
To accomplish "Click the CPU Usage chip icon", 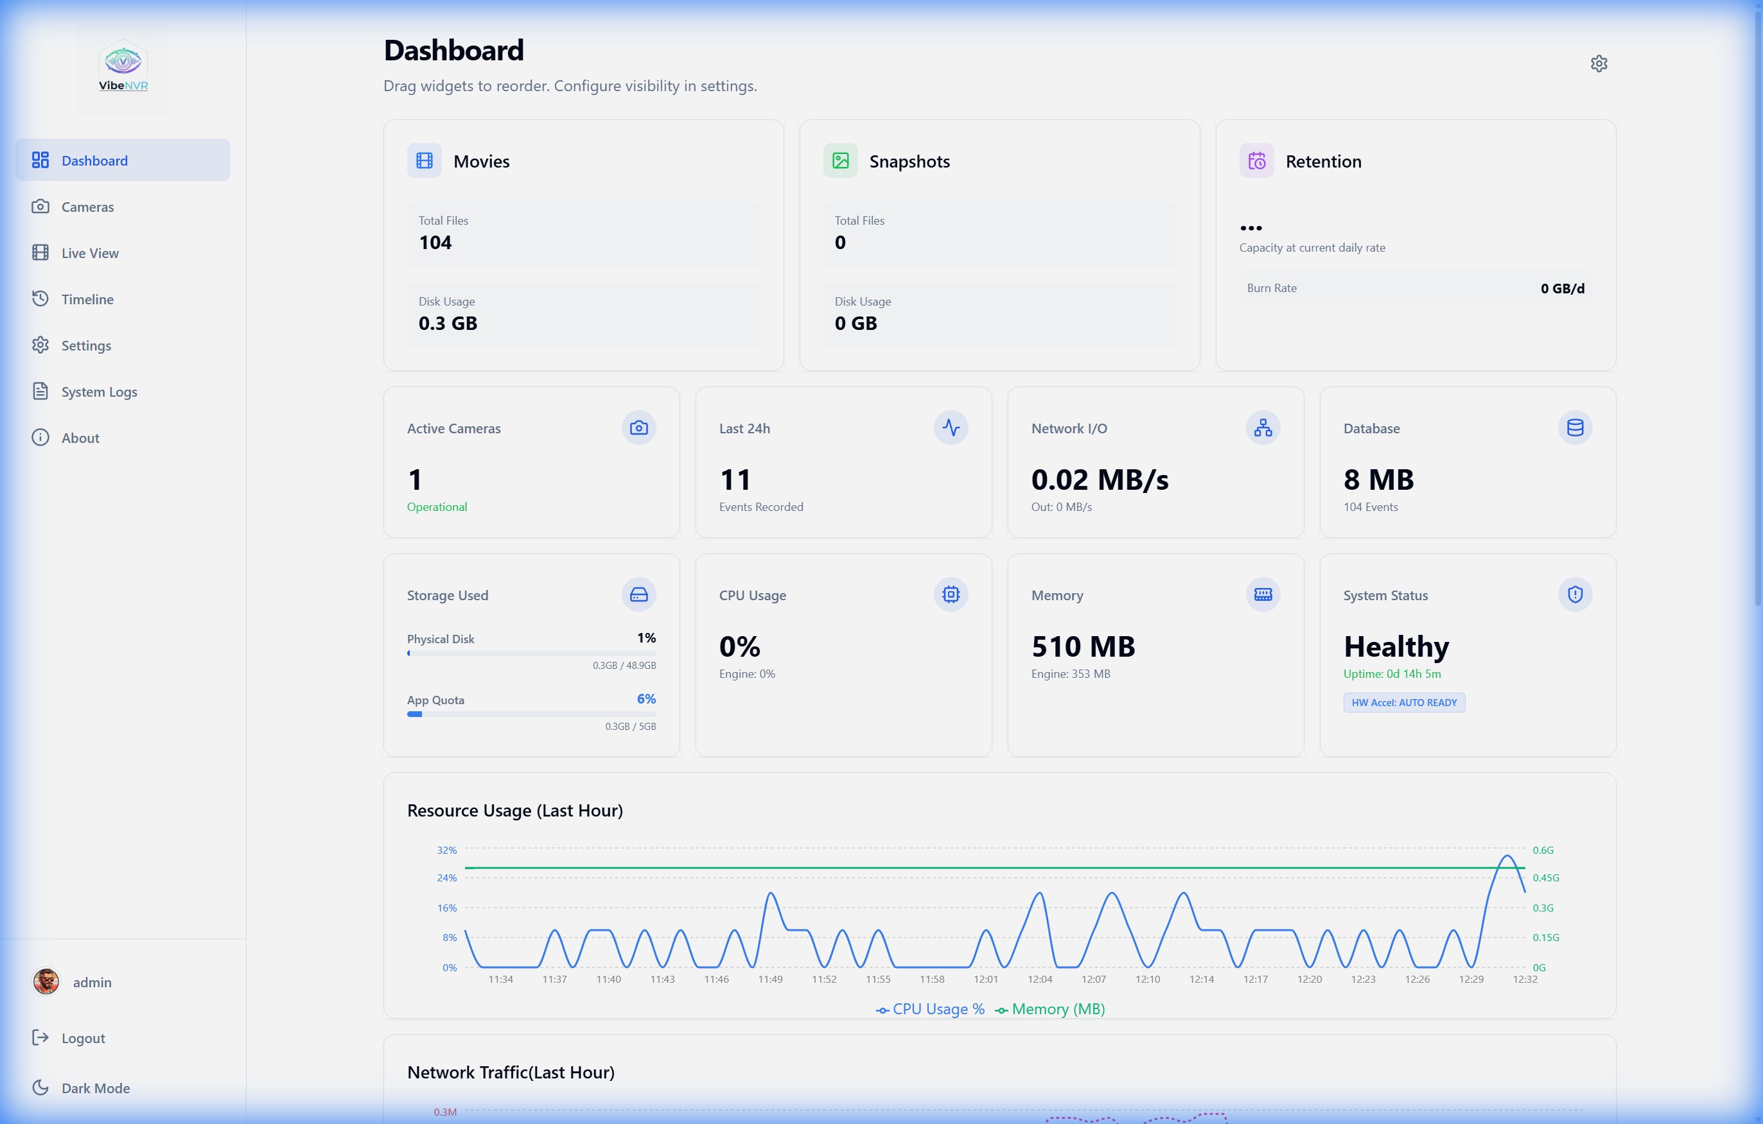I will [951, 594].
